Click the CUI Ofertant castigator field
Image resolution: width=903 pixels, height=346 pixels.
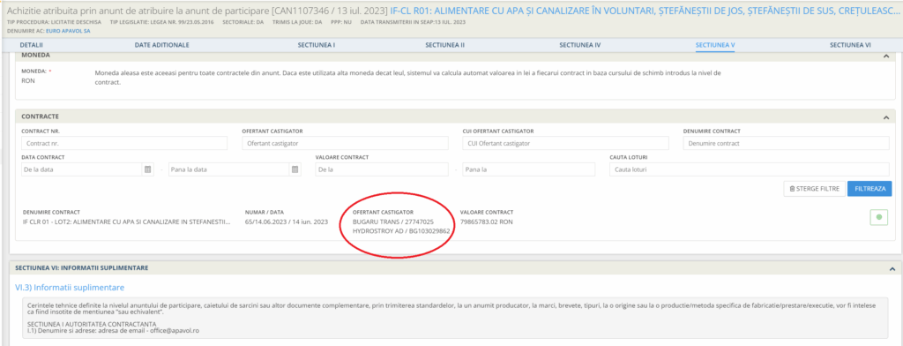(565, 143)
